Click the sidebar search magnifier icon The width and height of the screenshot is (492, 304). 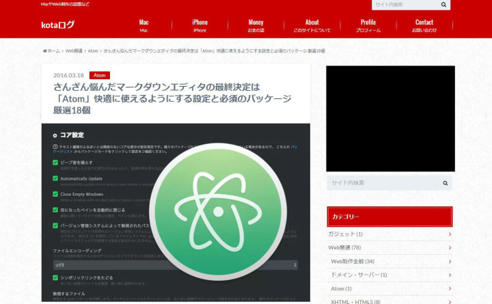click(x=445, y=183)
